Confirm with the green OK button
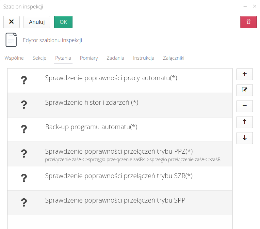 click(x=63, y=22)
